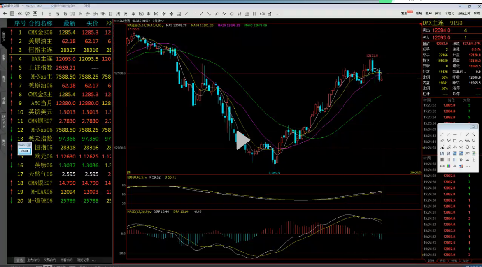
Task: Click the back arrow in top toolbar
Action: tap(5, 14)
